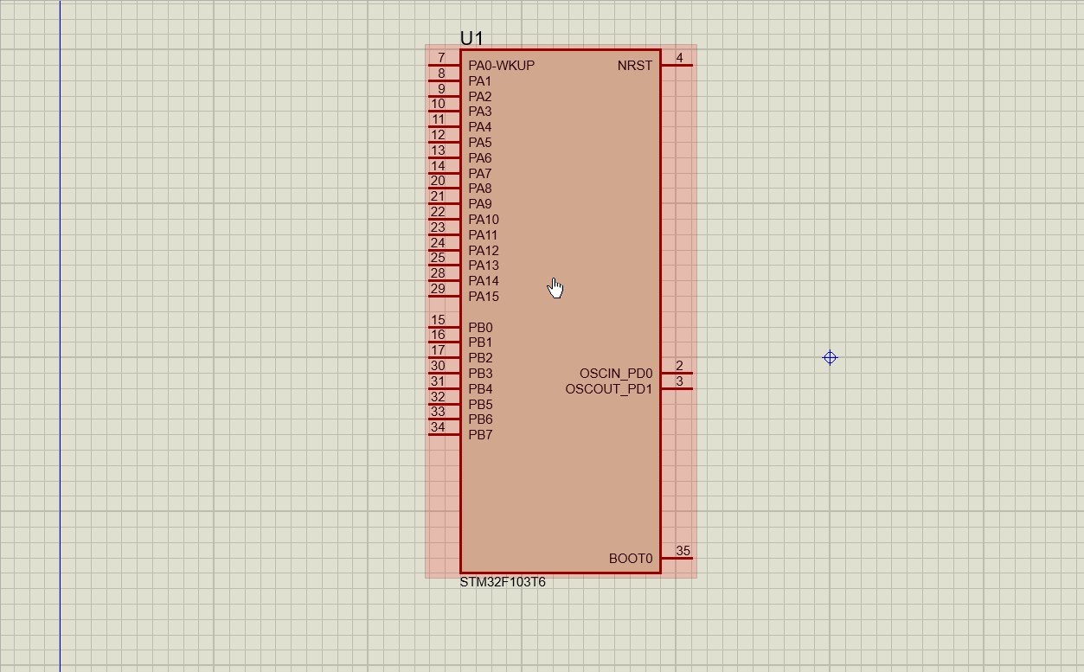Click the BOOT0 pin label
1084x672 pixels.
coord(631,559)
